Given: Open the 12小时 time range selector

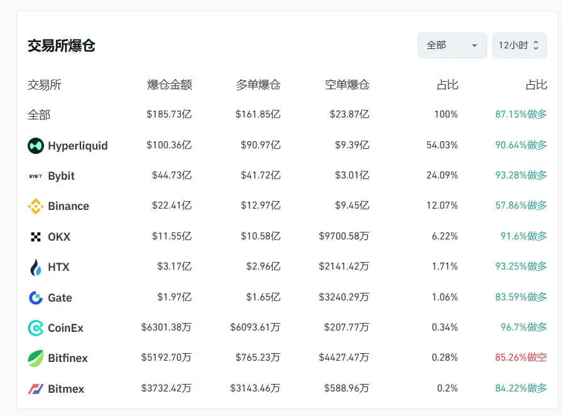Looking at the screenshot, I should tap(513, 45).
